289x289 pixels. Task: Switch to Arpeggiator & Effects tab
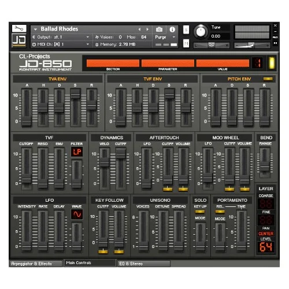pos(36,264)
